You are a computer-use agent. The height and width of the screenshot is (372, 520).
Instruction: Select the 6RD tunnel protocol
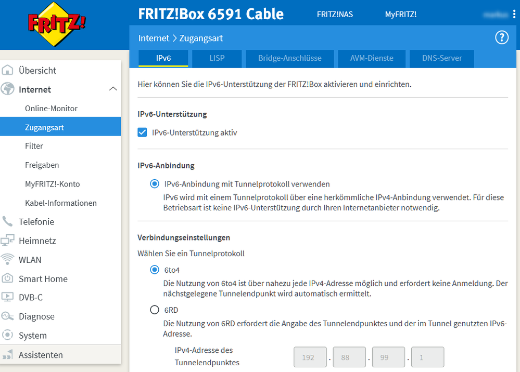click(x=155, y=310)
